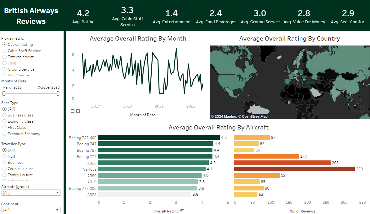Pick the Food metric radio button
370x214 pixels.
click(4, 63)
